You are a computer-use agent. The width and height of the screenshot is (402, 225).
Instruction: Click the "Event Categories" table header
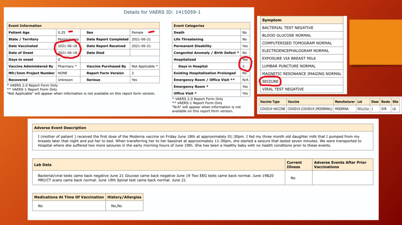click(x=189, y=25)
